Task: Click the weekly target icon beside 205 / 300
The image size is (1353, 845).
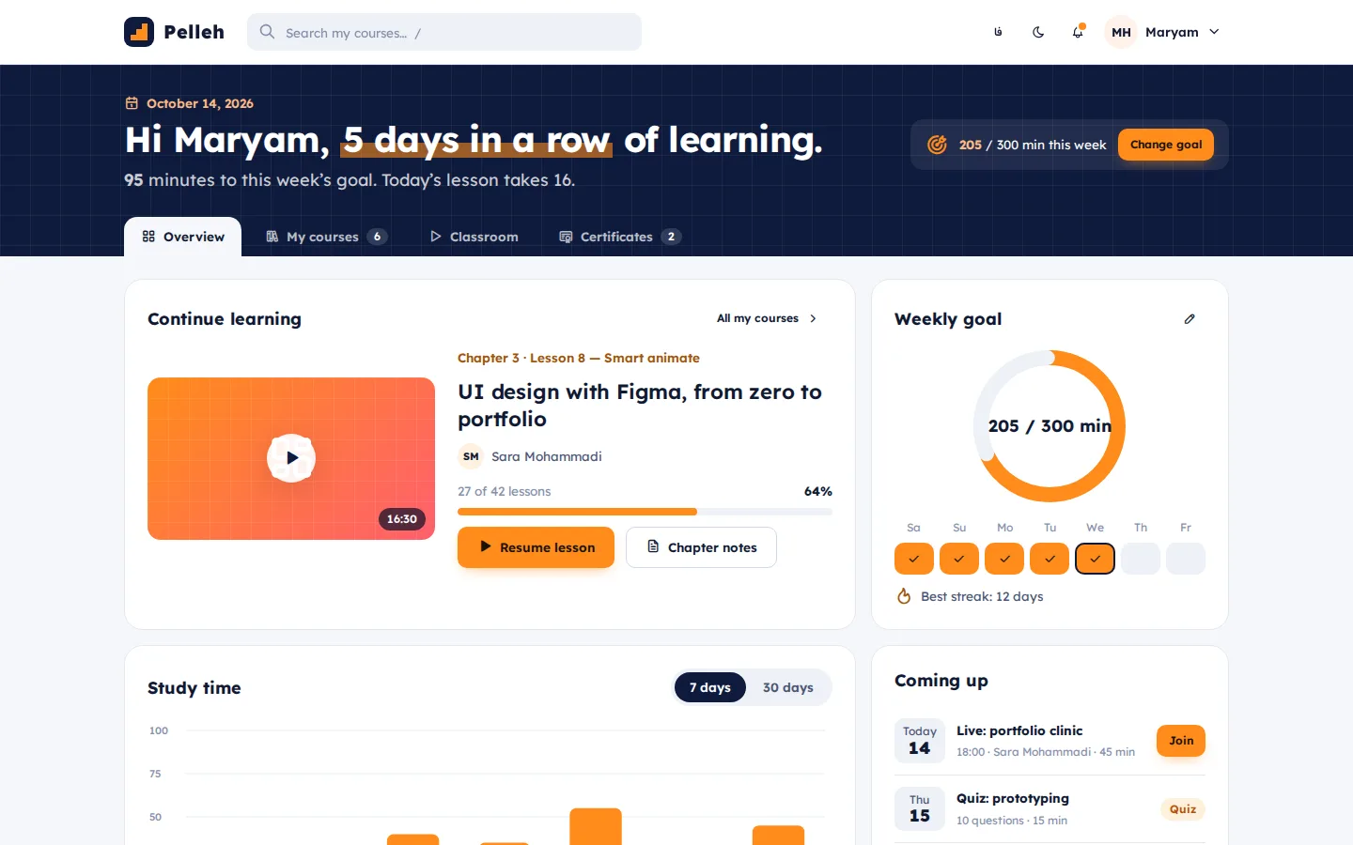Action: point(937,145)
